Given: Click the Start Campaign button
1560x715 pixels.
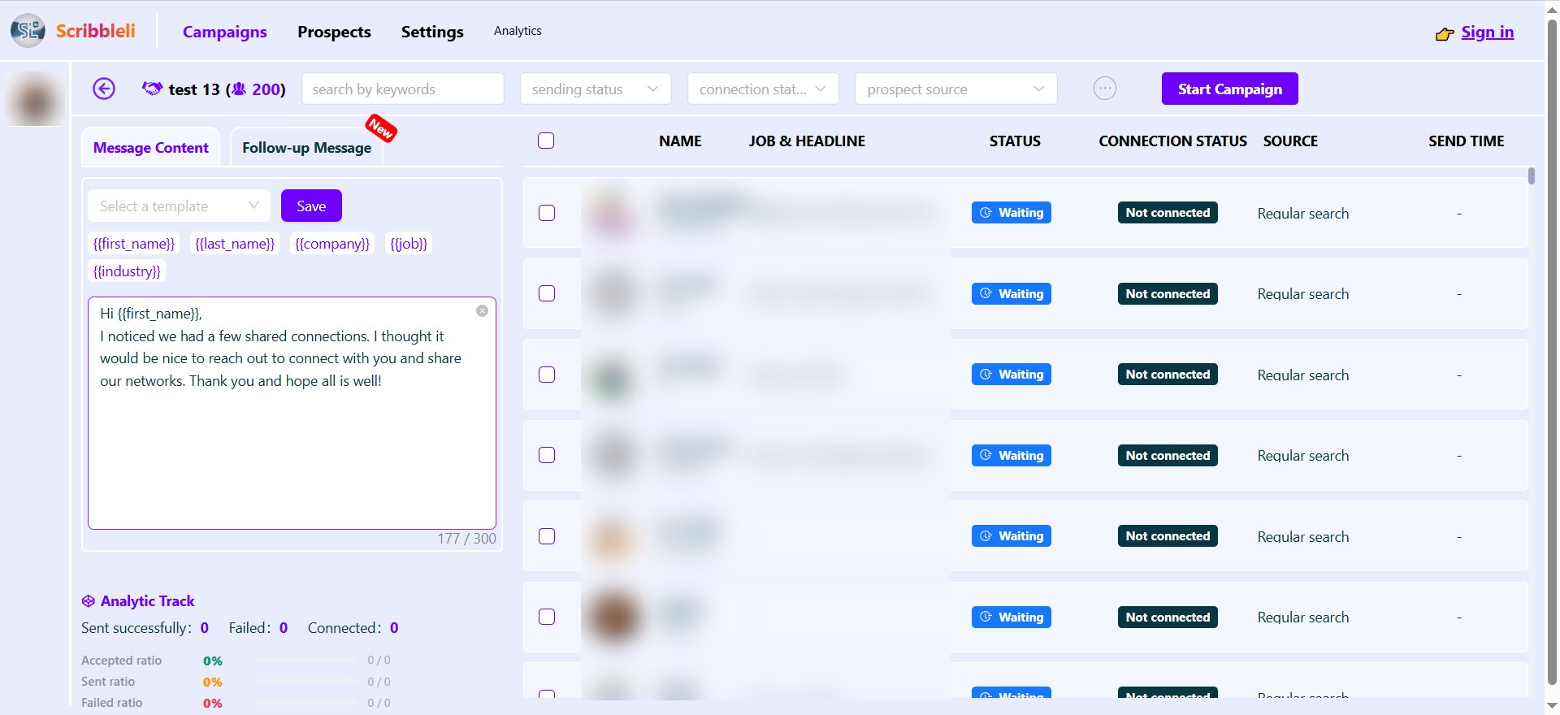Looking at the screenshot, I should tap(1230, 89).
